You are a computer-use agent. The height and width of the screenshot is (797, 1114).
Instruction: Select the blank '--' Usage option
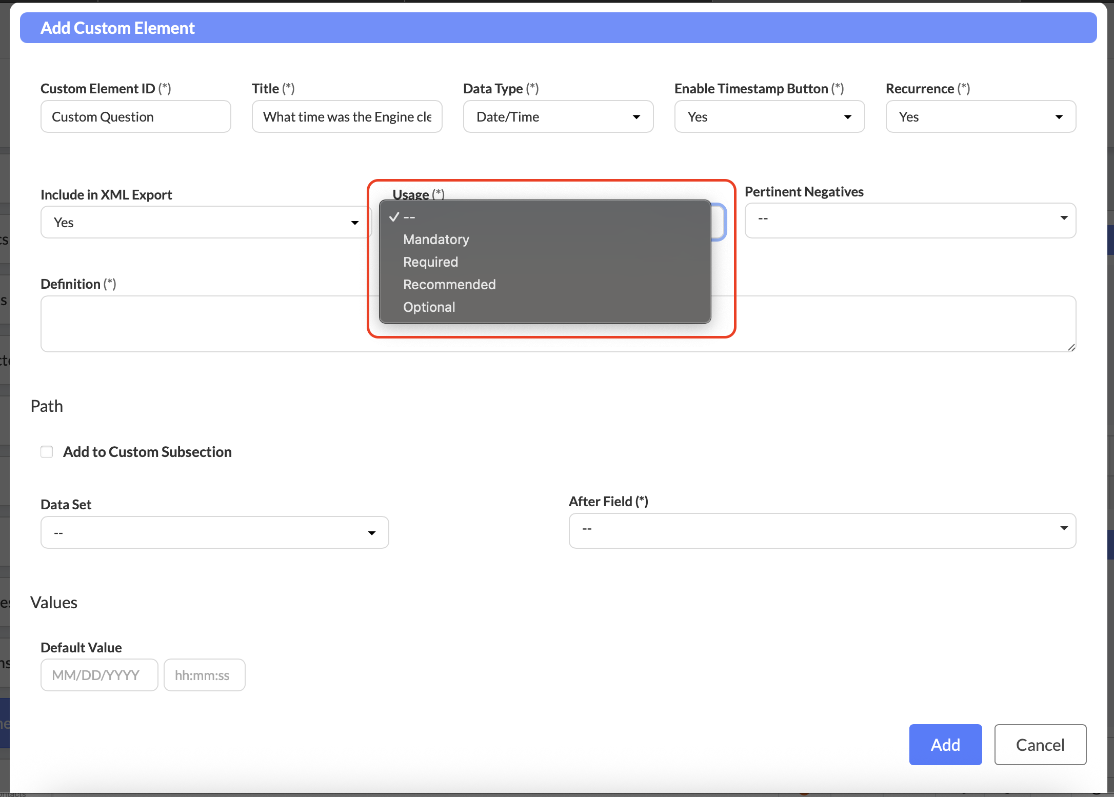409,217
